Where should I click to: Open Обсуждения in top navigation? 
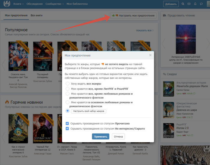(x=34, y=4)
